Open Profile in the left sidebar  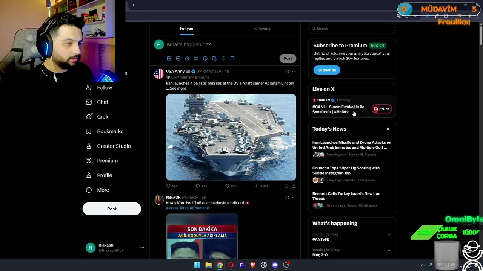pyautogui.click(x=99, y=175)
